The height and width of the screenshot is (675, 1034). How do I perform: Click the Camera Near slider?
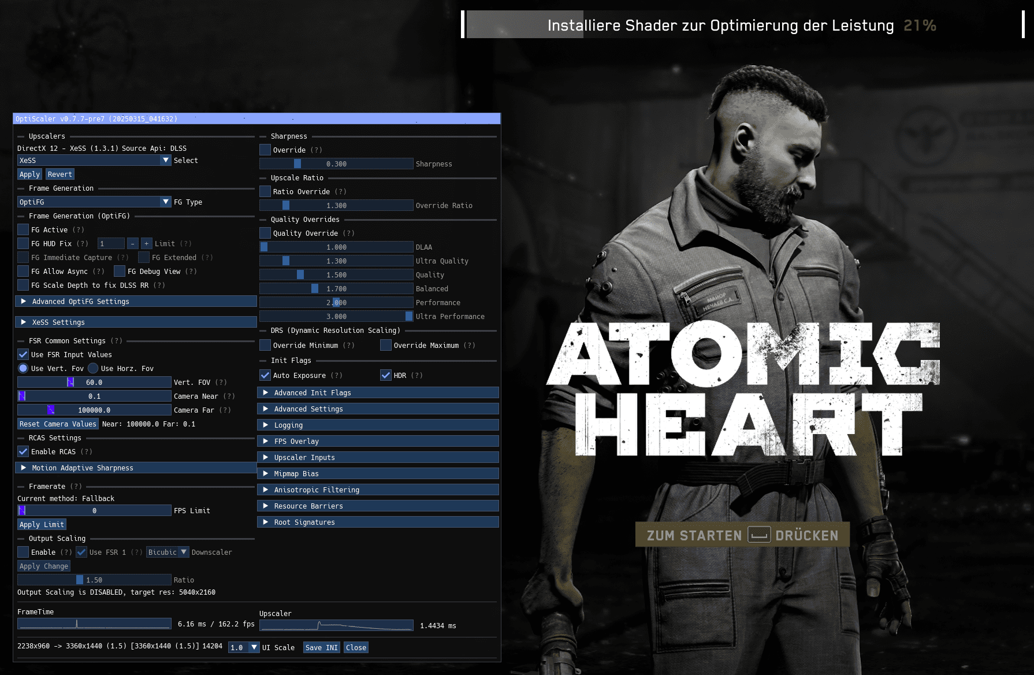tap(94, 396)
